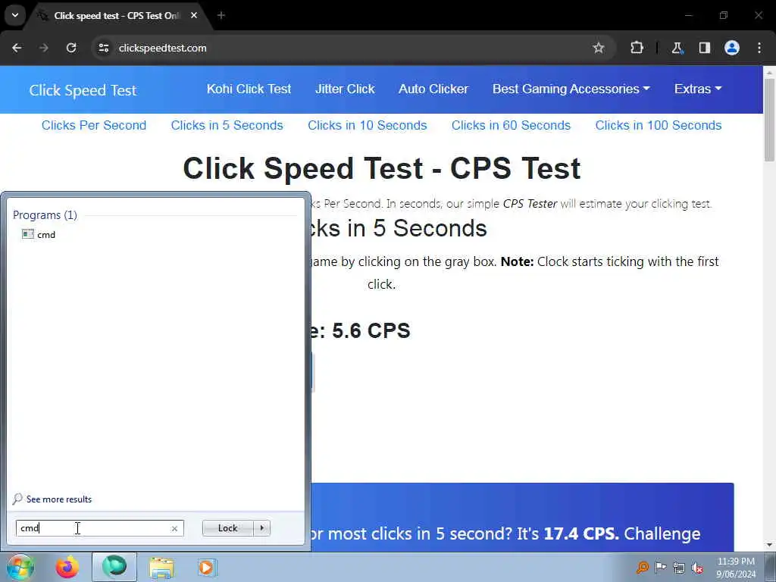Image resolution: width=776 pixels, height=582 pixels.
Task: Open the Auto Clicker menu item
Action: tap(433, 89)
